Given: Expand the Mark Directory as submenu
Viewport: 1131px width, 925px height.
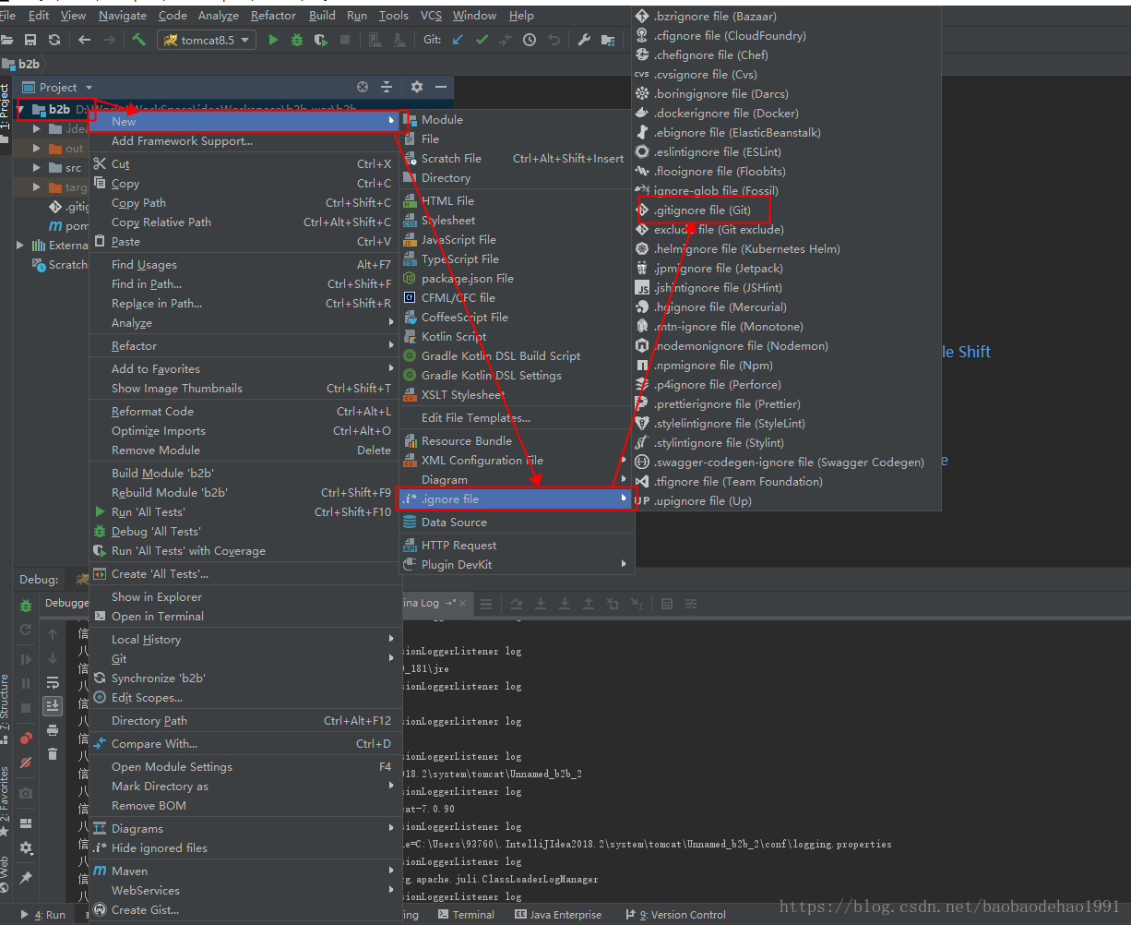Looking at the screenshot, I should coord(244,786).
